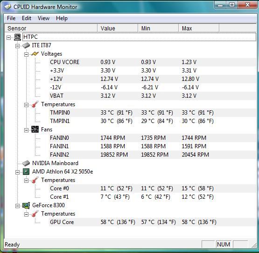Click the thermometer icon under ITE IT87
259x253 pixels.
[x=35, y=104]
